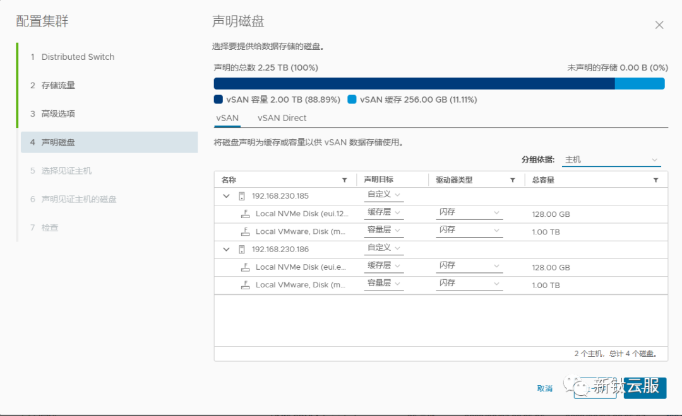Collapse host 192.168.230.186 using its chevron
The height and width of the screenshot is (416, 682).
[226, 249]
